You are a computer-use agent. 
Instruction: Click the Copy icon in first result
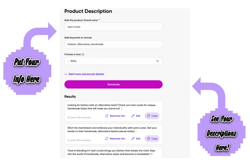(x=148, y=116)
